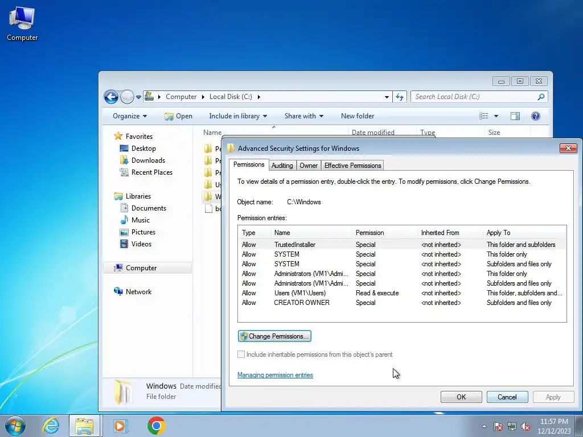The image size is (583, 437).
Task: Select Network in the navigation pane
Action: (133, 292)
